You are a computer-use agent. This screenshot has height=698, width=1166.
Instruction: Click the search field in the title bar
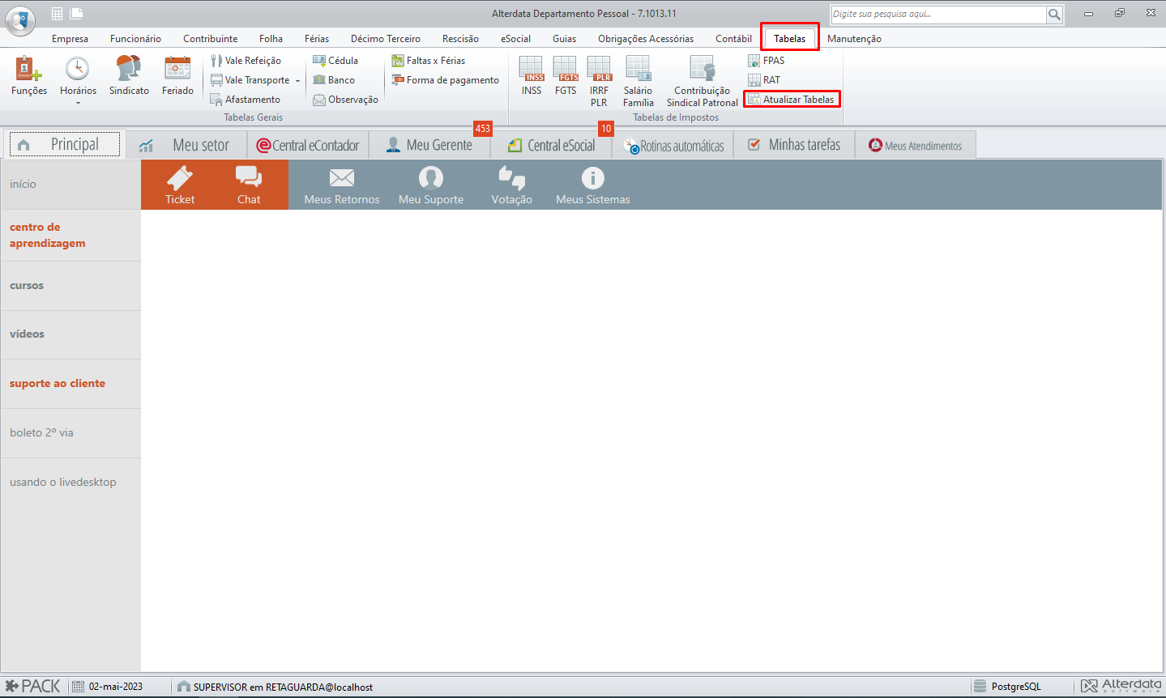point(938,14)
